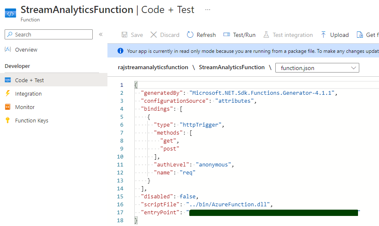Go to Integration page
The height and width of the screenshot is (226, 379).
tap(28, 94)
